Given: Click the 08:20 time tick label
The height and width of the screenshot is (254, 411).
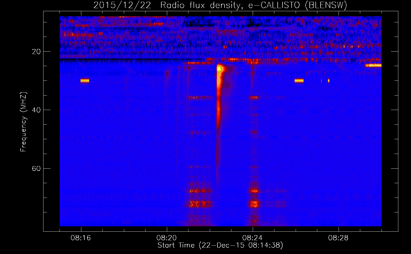Looking at the screenshot, I should pyautogui.click(x=167, y=238).
